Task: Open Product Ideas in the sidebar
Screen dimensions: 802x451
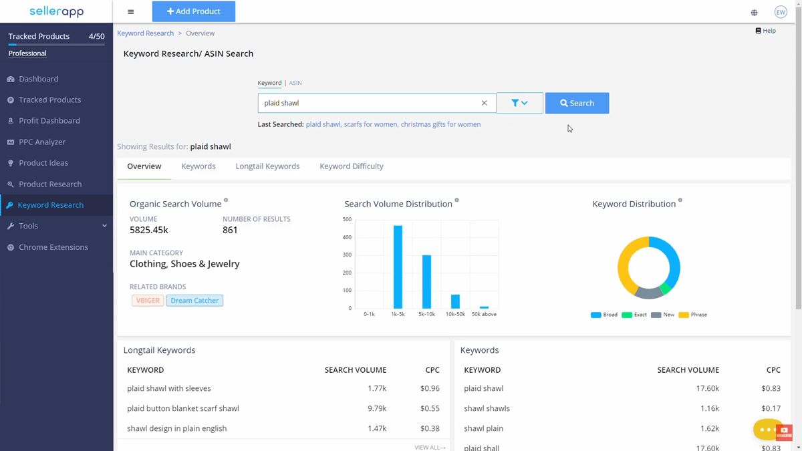Action: click(43, 163)
